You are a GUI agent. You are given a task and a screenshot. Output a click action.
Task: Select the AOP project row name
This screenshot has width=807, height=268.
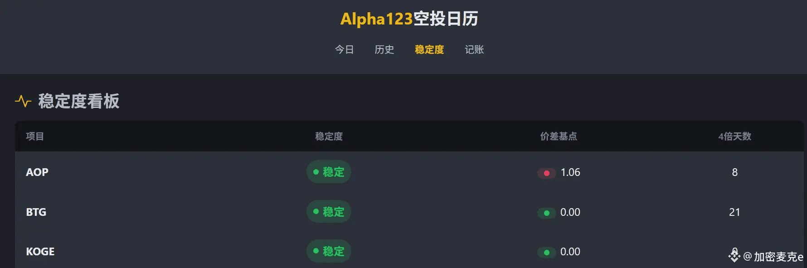(37, 172)
